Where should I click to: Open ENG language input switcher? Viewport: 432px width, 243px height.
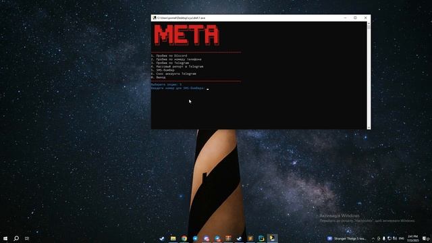tap(401, 238)
